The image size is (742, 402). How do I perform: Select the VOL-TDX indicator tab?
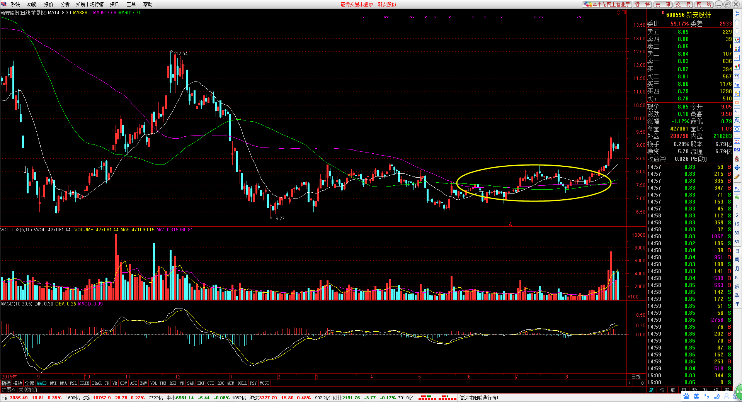click(x=158, y=383)
